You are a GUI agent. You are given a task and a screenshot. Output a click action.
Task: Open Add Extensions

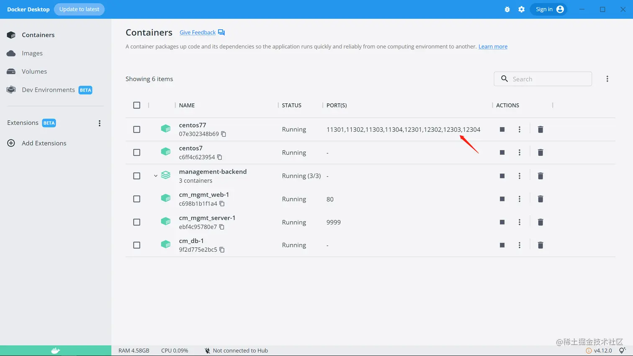pyautogui.click(x=44, y=143)
